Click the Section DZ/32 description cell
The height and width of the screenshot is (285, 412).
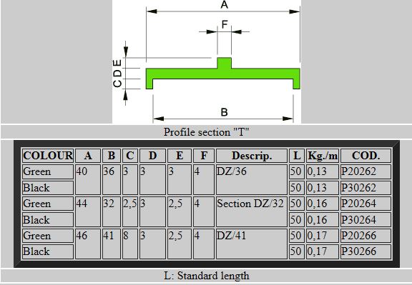coord(252,211)
